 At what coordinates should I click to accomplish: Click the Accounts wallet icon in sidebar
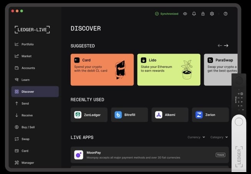[17, 68]
